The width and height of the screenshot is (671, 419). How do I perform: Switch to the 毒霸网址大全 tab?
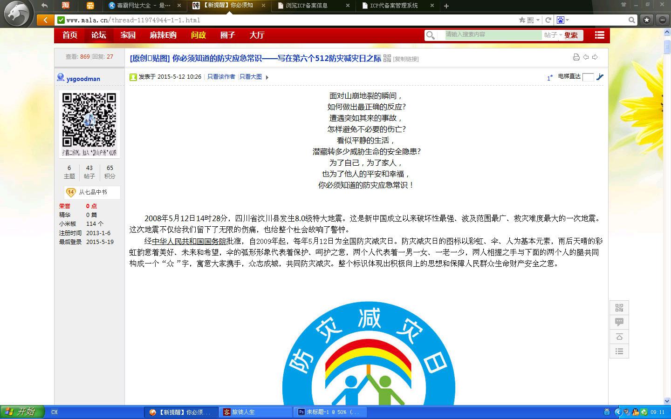click(x=144, y=6)
